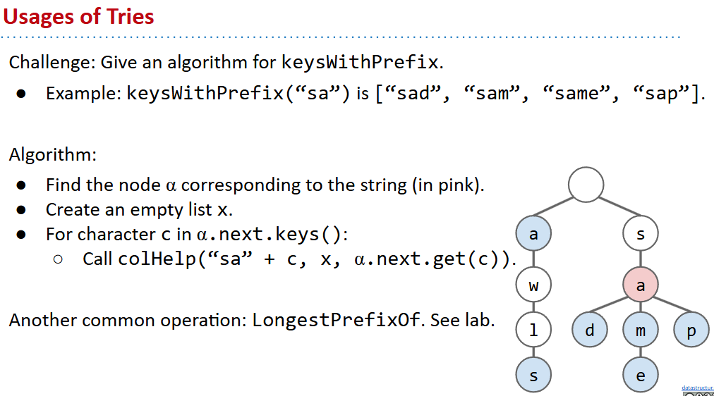
Task: Click the colHelp call line
Action: (298, 259)
